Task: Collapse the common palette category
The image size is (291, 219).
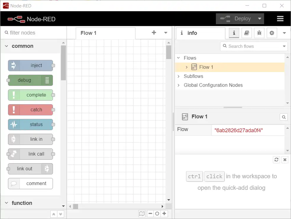Action: [x=7, y=46]
